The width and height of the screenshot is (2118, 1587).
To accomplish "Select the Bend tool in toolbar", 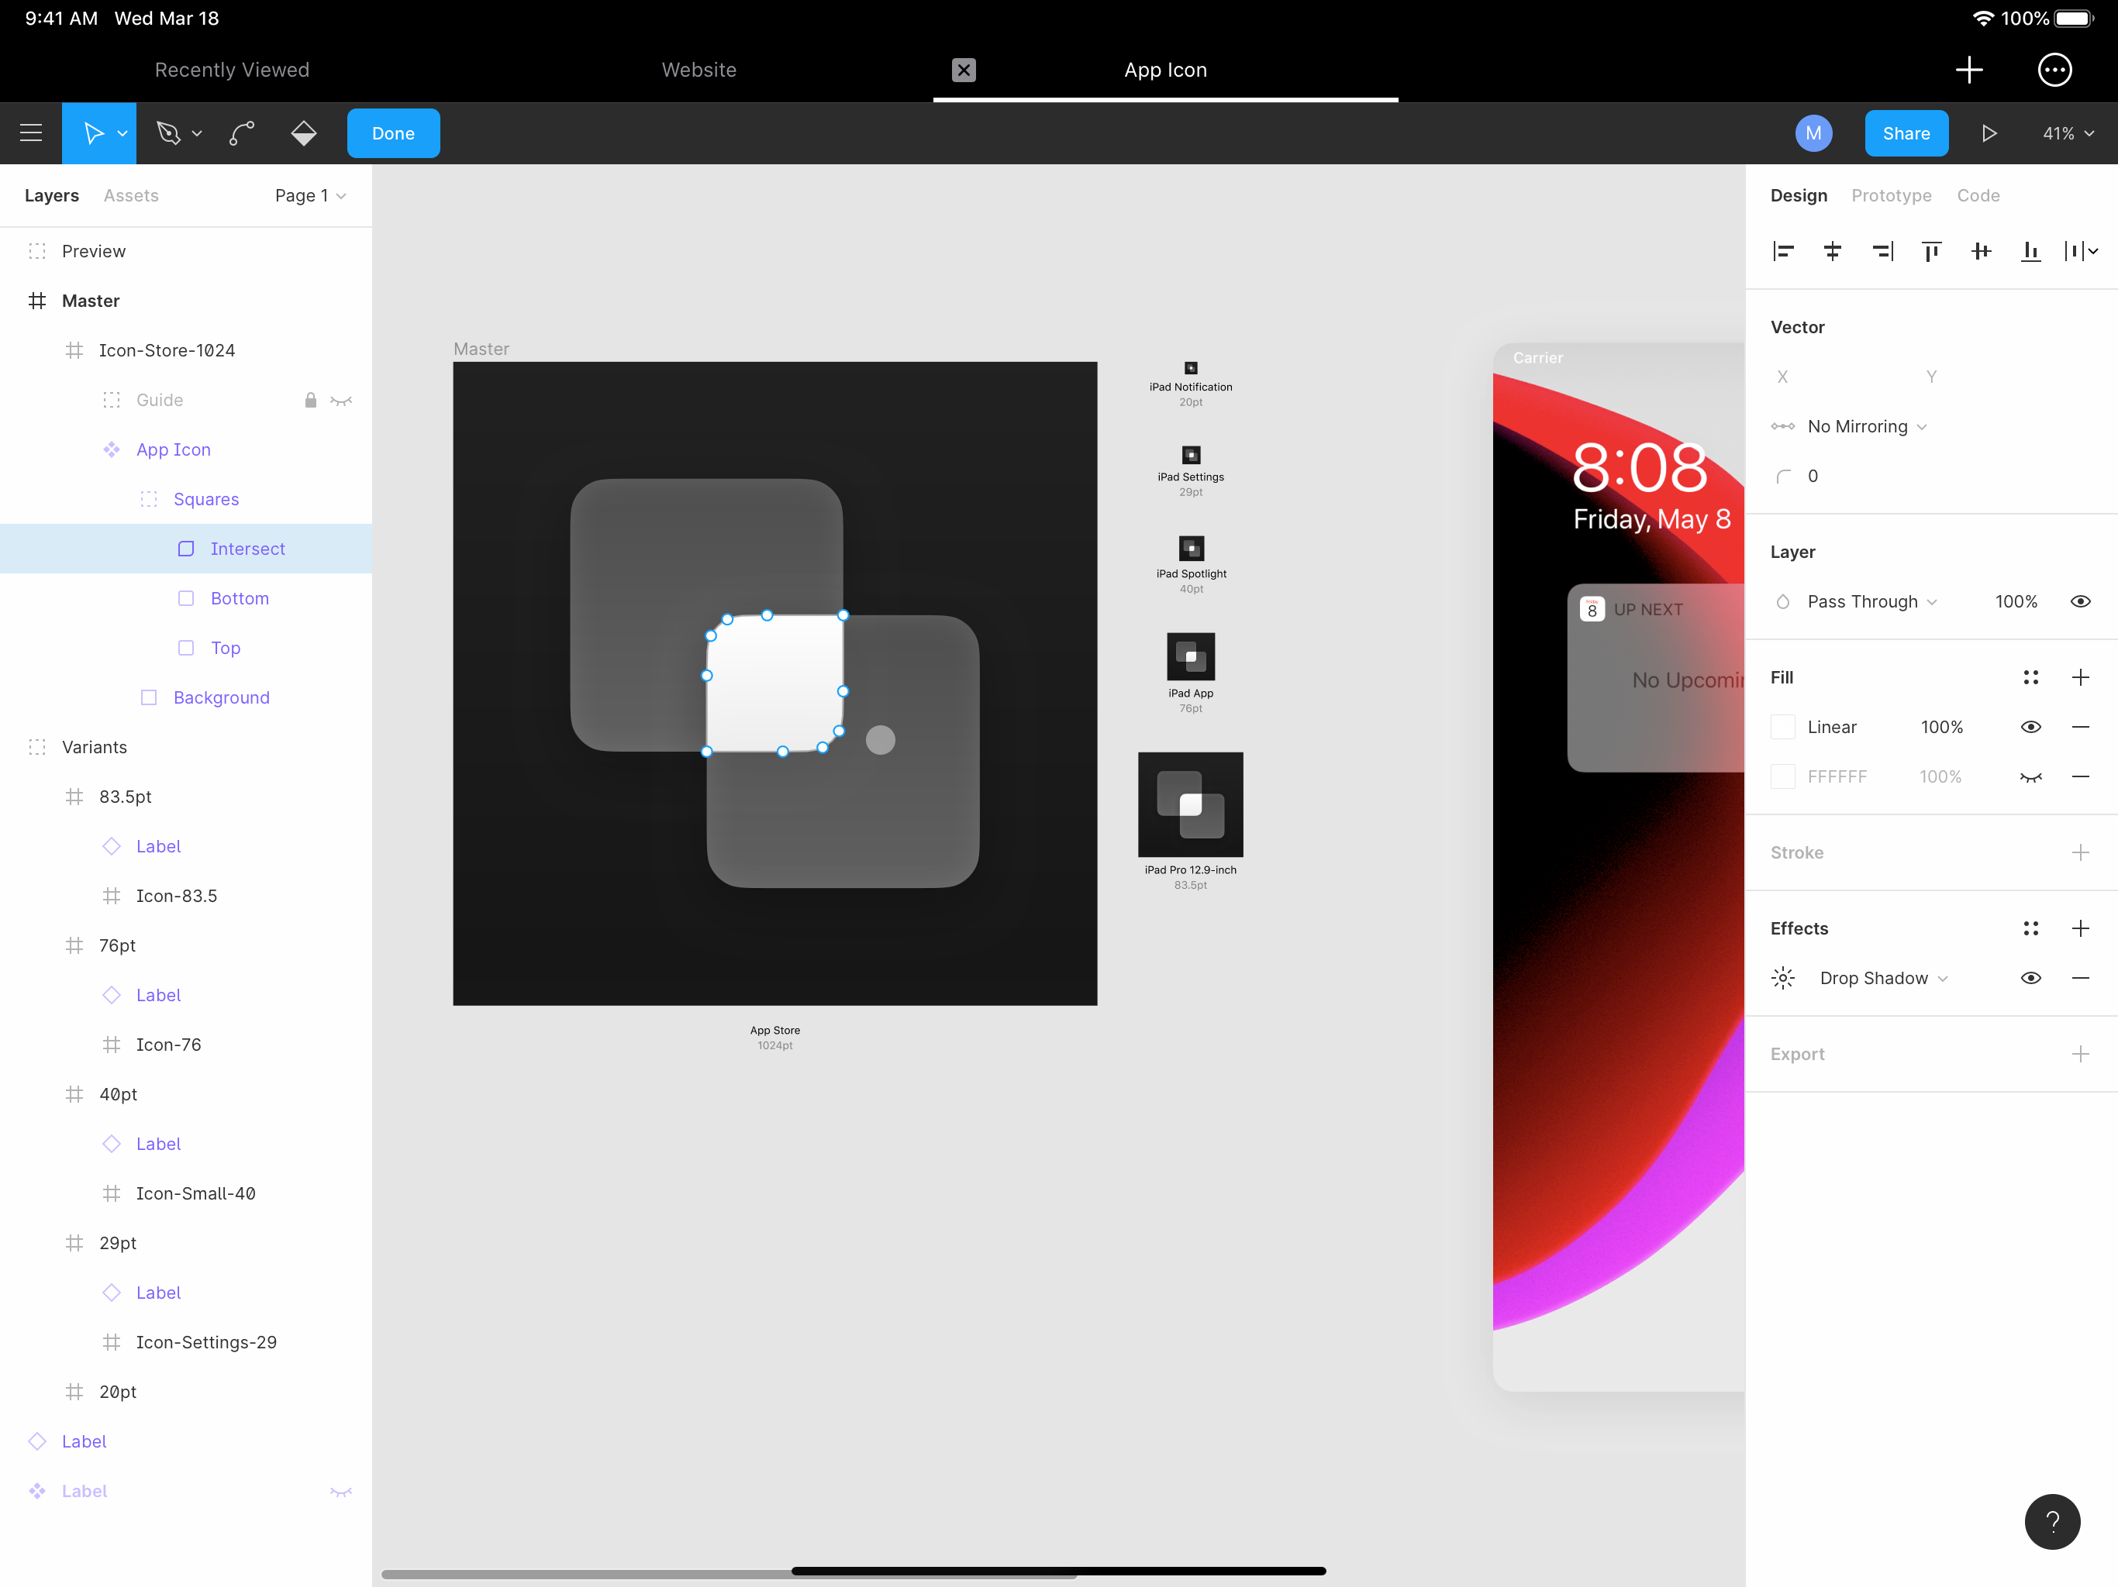I will [242, 133].
